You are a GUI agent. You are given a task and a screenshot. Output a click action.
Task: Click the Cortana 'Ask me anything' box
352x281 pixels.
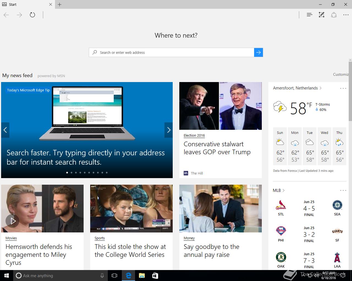[x=61, y=276]
